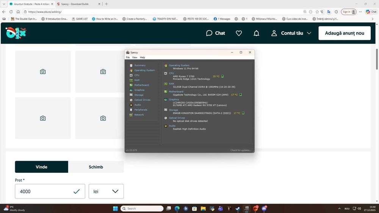The image size is (379, 213).
Task: Click the Graphics heading in Speccy summary
Action: (x=174, y=100)
